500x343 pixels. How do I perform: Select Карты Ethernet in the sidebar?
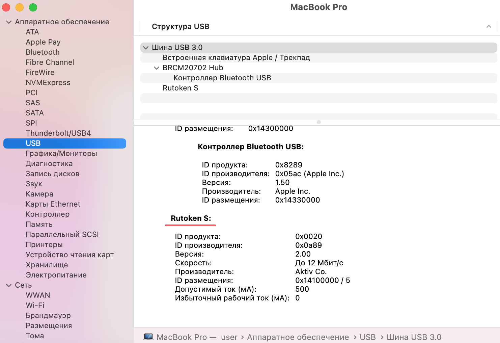pyautogui.click(x=53, y=204)
